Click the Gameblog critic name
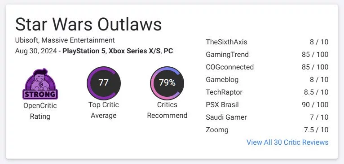Screen dimensions: 344x164 click(x=222, y=79)
